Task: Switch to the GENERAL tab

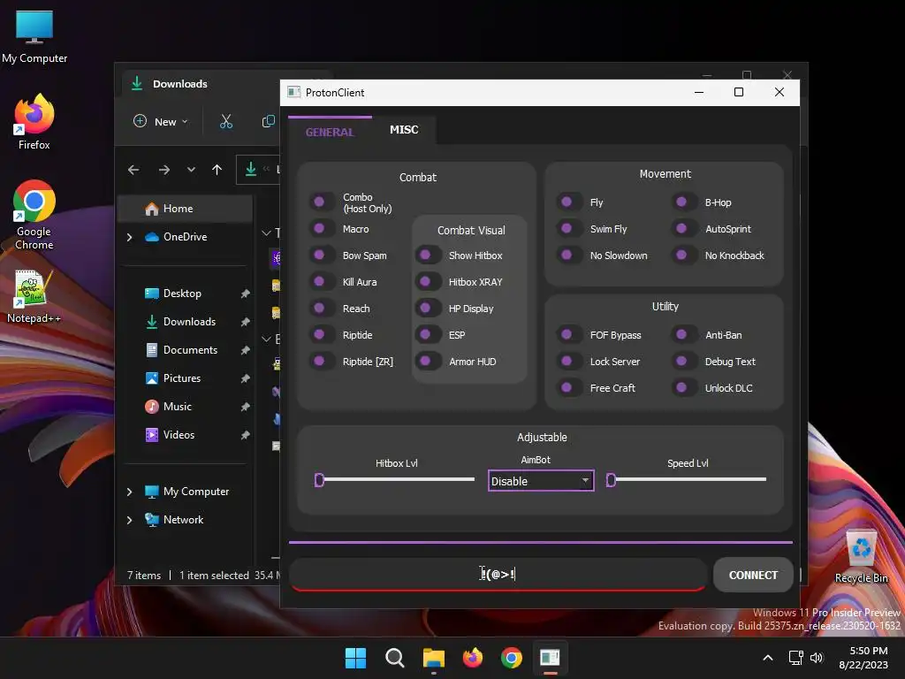Action: click(x=330, y=132)
